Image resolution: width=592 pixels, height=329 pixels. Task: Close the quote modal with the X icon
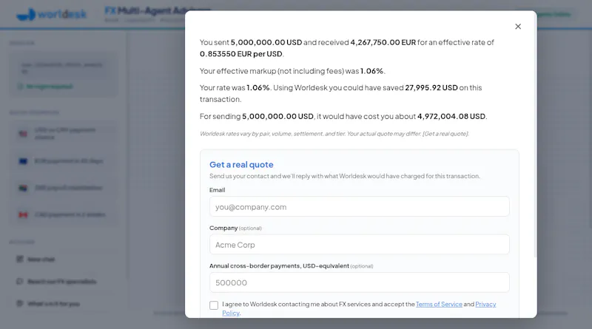[518, 27]
